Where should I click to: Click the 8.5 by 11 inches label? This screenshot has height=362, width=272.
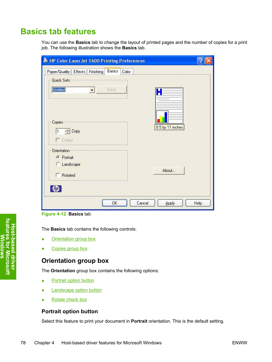pyautogui.click(x=169, y=127)
